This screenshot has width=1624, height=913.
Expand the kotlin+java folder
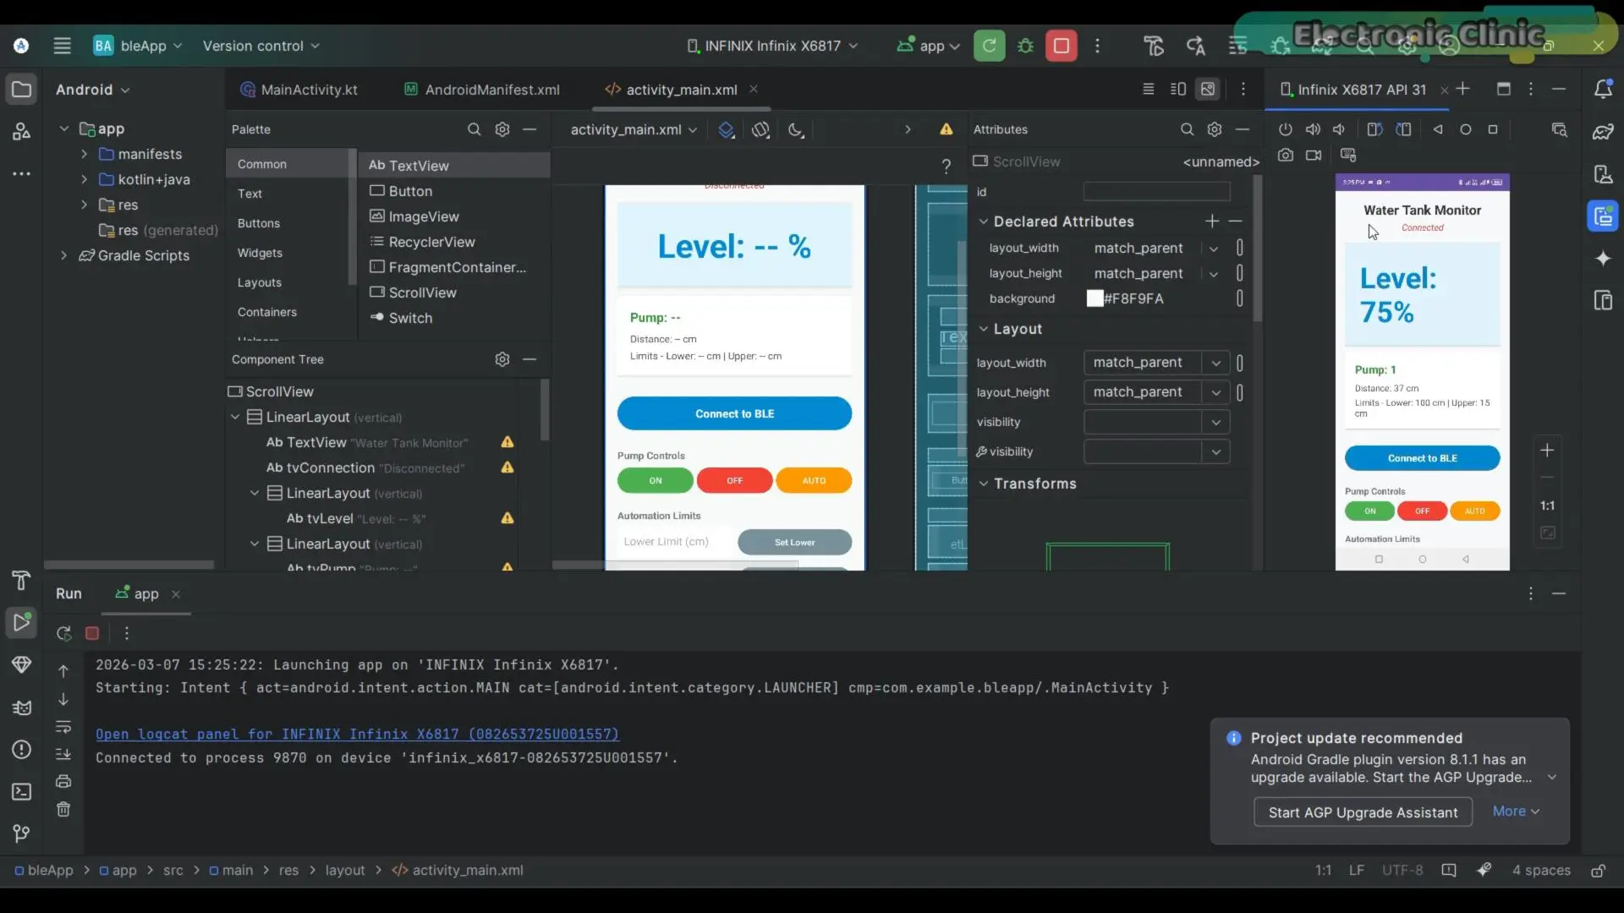(x=84, y=179)
